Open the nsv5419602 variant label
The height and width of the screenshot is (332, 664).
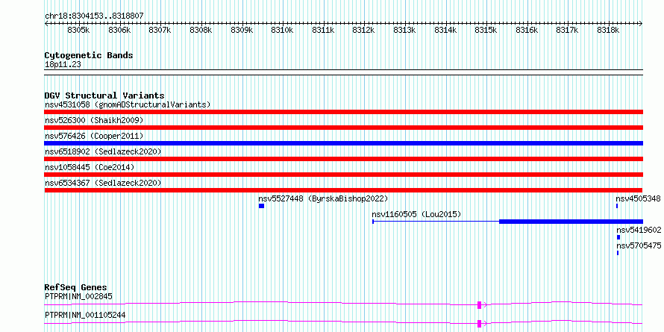pos(638,230)
